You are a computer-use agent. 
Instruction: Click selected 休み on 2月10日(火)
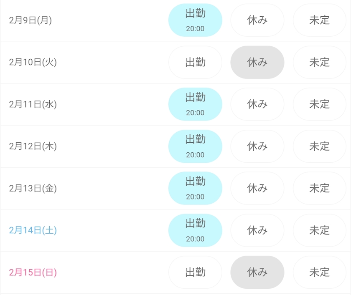tap(257, 62)
